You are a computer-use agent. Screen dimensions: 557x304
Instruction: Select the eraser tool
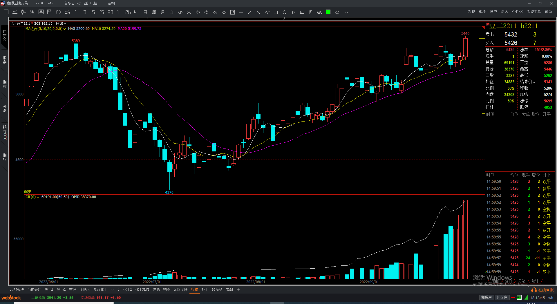coord(337,12)
